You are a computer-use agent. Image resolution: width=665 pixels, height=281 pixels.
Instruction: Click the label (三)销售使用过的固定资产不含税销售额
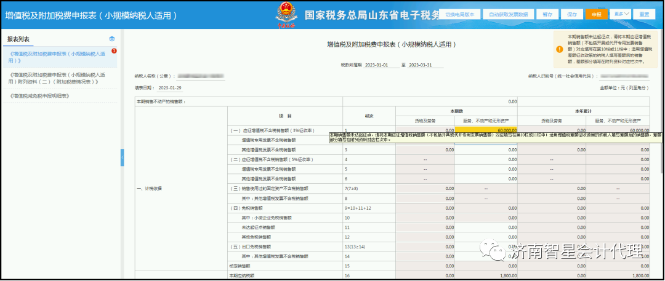269,189
